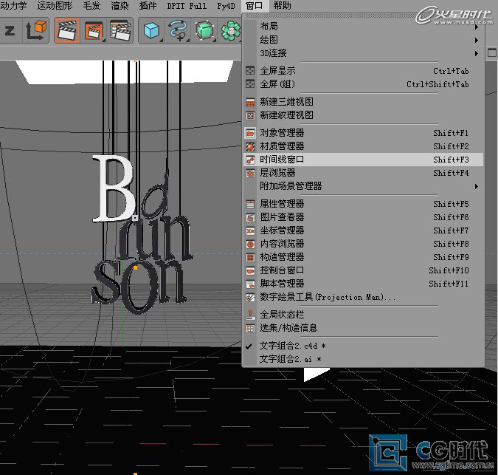Image resolution: width=498 pixels, height=475 pixels.
Task: Click the 层浏览器 icon
Action: (250, 173)
